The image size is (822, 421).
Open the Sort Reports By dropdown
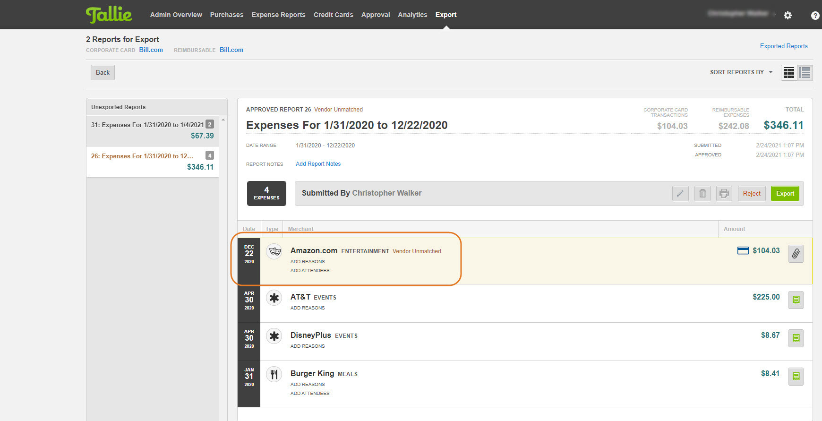click(x=741, y=72)
